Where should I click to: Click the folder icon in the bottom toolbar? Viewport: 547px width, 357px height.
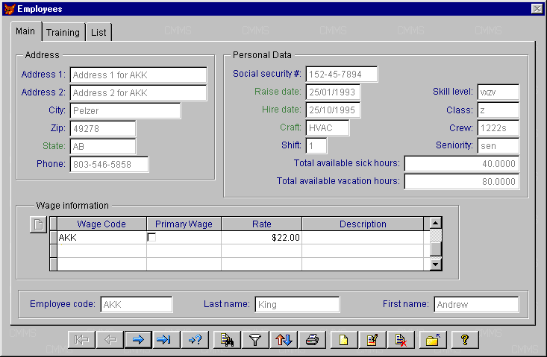(432, 340)
